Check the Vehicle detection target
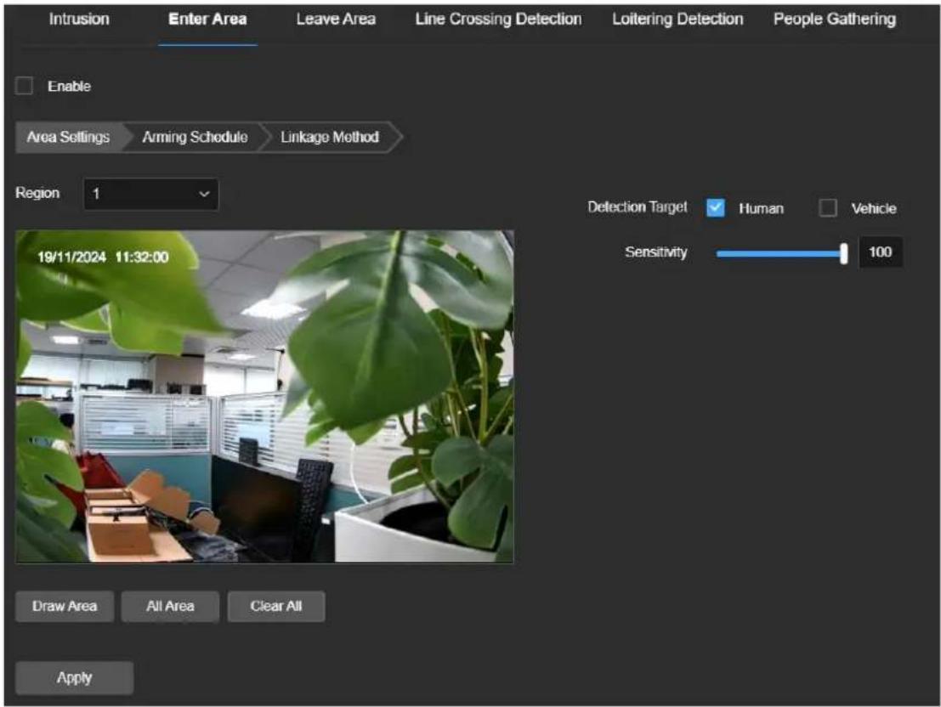This screenshot has height=707, width=941. [828, 207]
